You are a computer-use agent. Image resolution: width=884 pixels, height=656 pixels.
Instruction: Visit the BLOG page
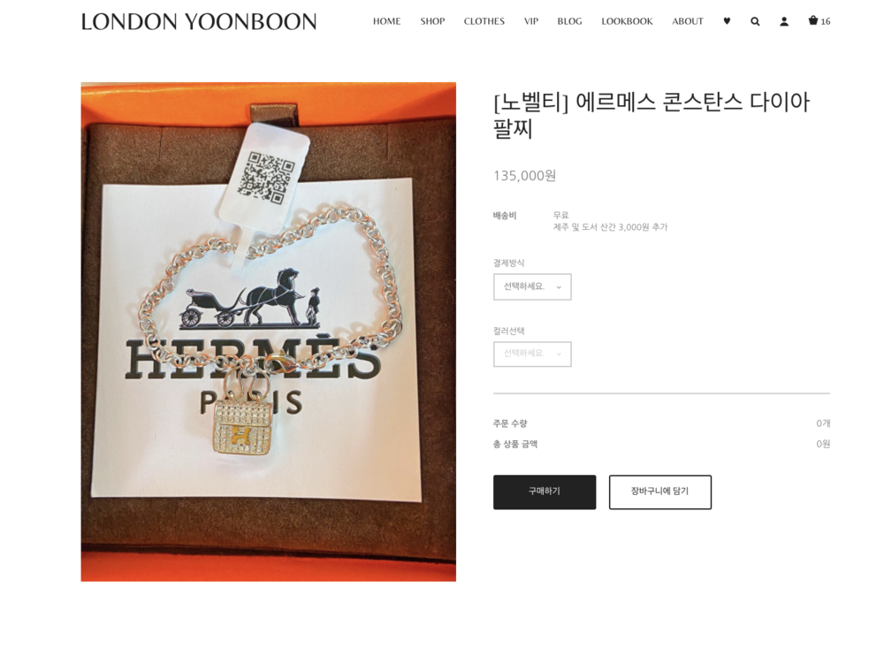(x=569, y=21)
